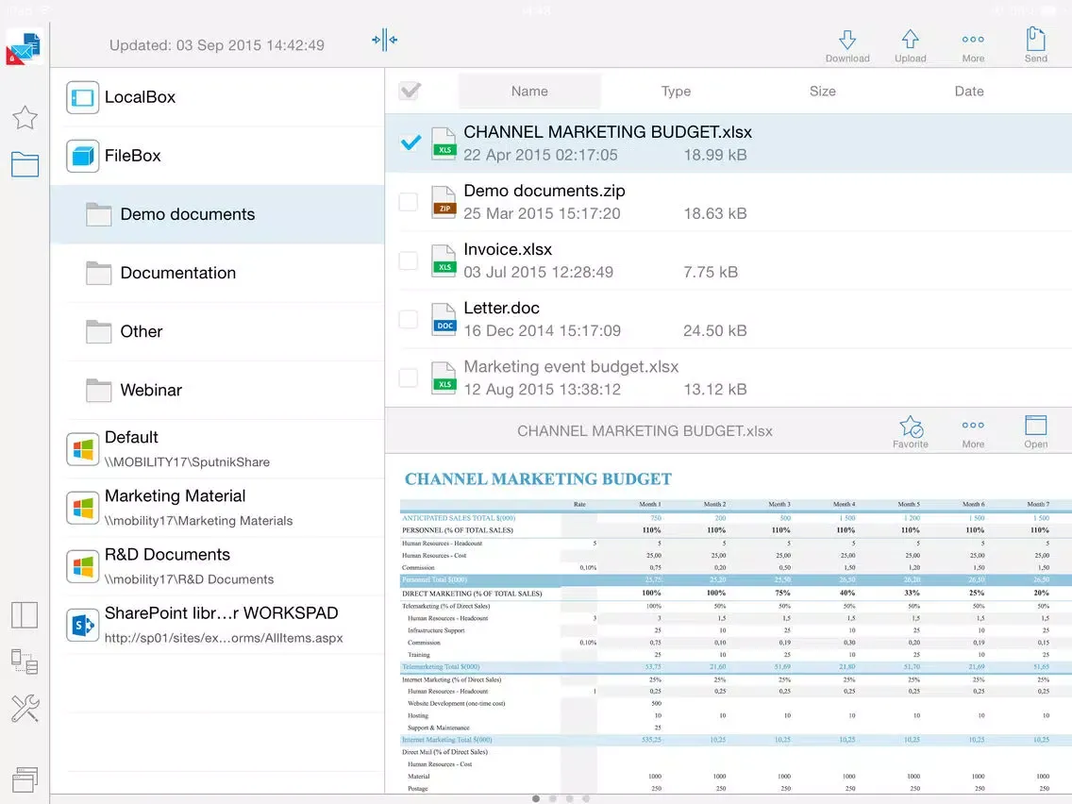Click the Open icon in preview bar

point(1035,431)
